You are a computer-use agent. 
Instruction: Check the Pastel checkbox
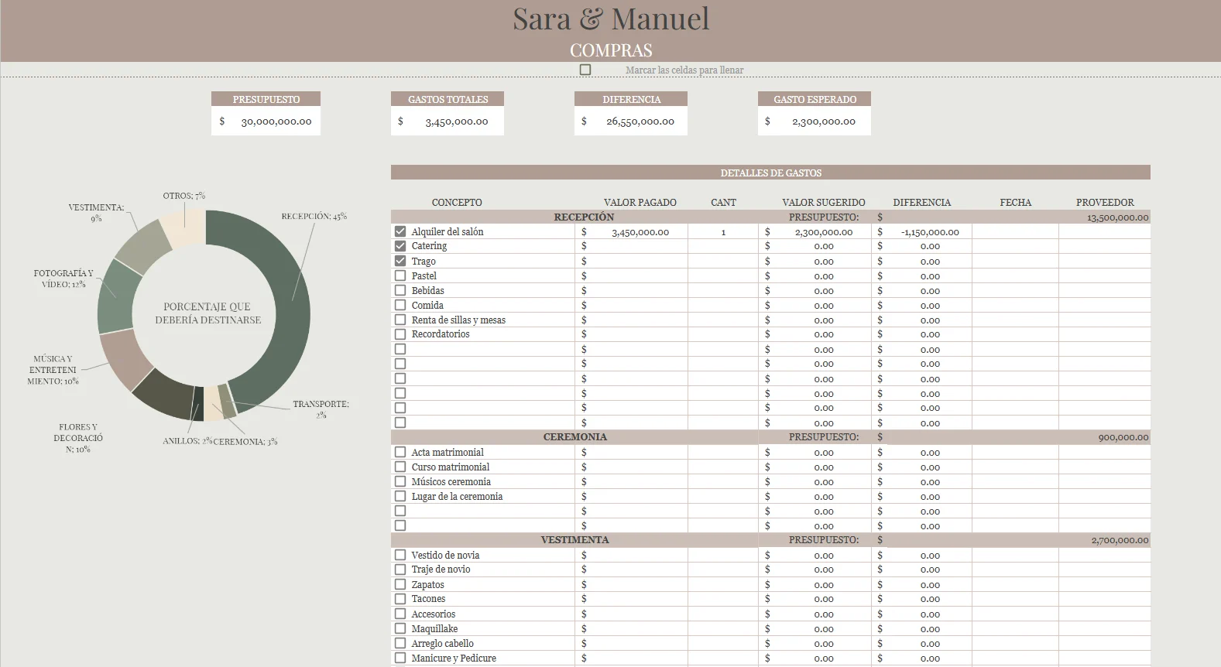pyautogui.click(x=400, y=275)
